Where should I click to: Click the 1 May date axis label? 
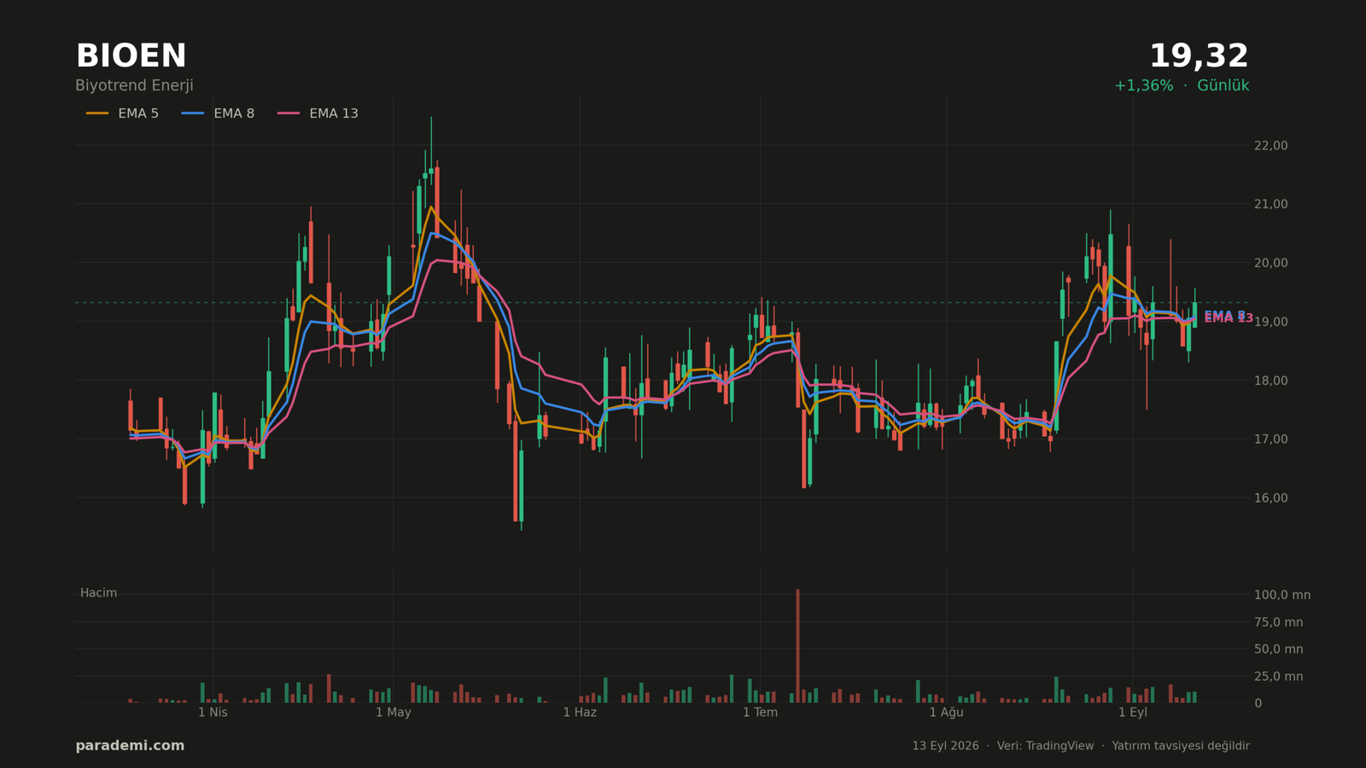tap(393, 713)
